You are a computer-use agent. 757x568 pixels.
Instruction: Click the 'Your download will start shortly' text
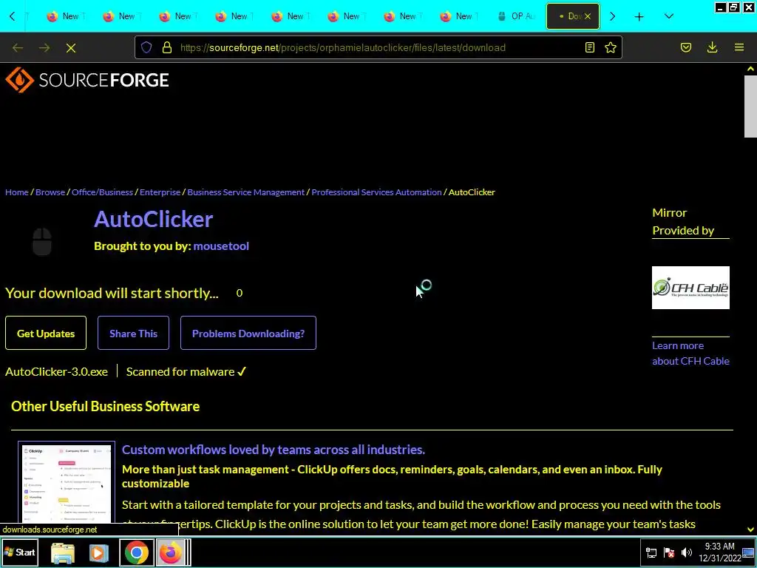click(x=112, y=293)
